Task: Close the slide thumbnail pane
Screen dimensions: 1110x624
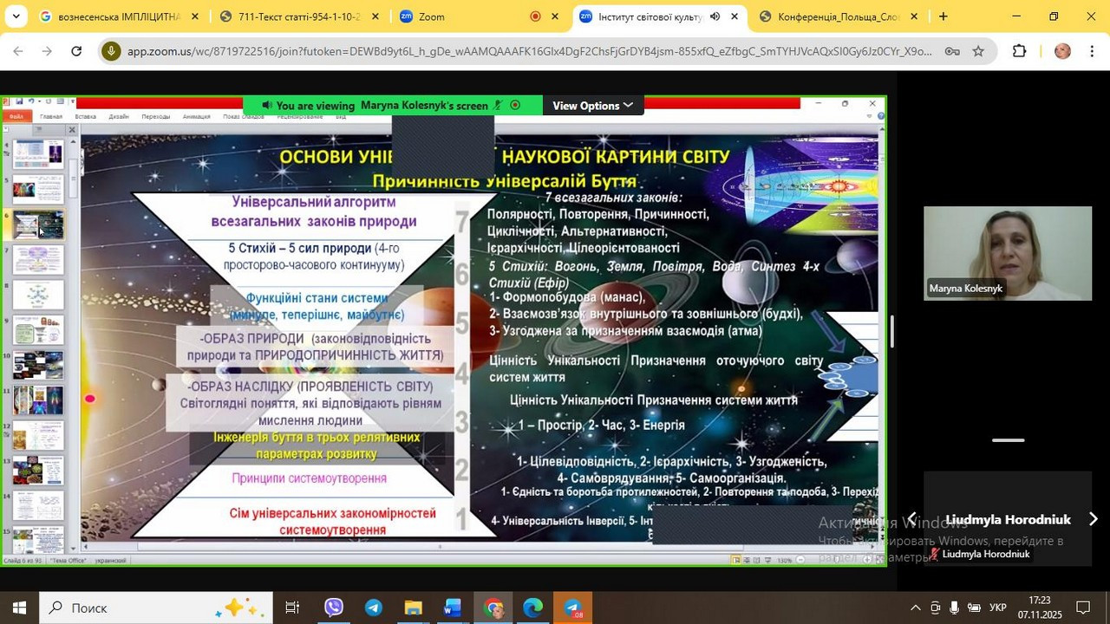Action: click(x=72, y=130)
